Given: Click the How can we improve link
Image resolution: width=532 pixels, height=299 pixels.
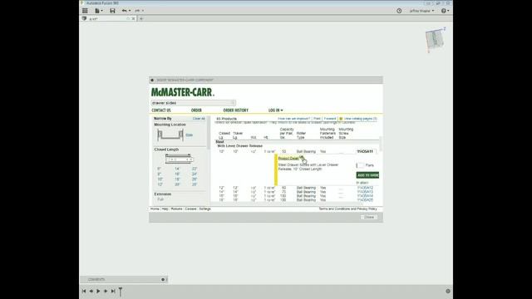Looking at the screenshot, I should pos(293,119).
